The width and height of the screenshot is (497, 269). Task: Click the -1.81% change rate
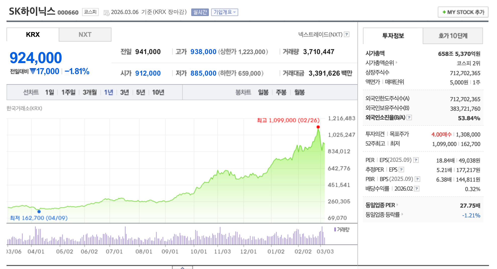click(77, 71)
